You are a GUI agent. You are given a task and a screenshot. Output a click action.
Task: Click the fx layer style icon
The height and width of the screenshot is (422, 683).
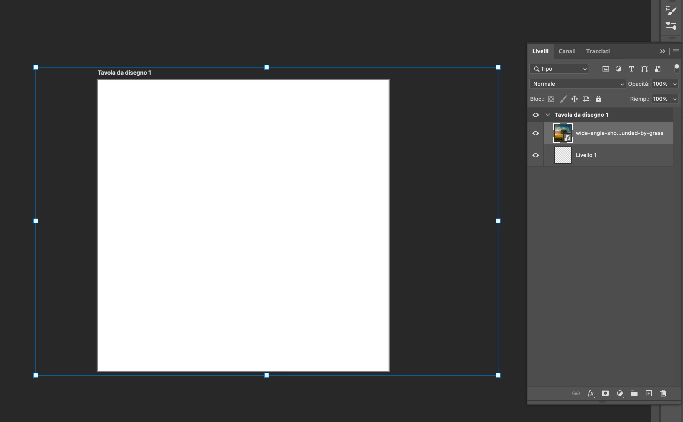coord(590,393)
